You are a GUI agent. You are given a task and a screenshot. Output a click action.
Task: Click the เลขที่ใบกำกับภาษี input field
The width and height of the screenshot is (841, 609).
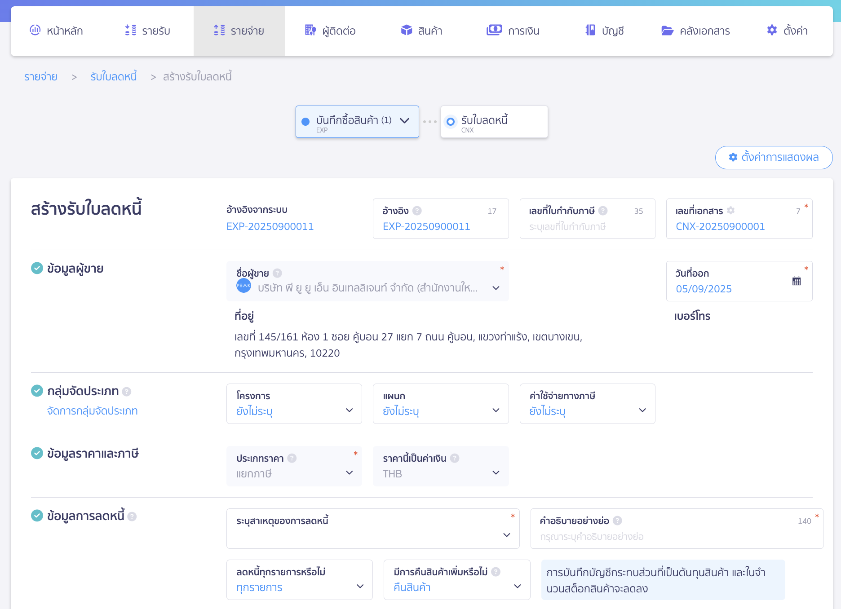pyautogui.click(x=587, y=227)
